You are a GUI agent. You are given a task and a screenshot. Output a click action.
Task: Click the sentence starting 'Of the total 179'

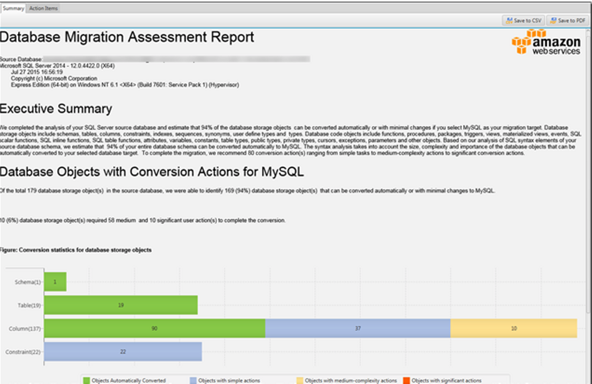247,191
